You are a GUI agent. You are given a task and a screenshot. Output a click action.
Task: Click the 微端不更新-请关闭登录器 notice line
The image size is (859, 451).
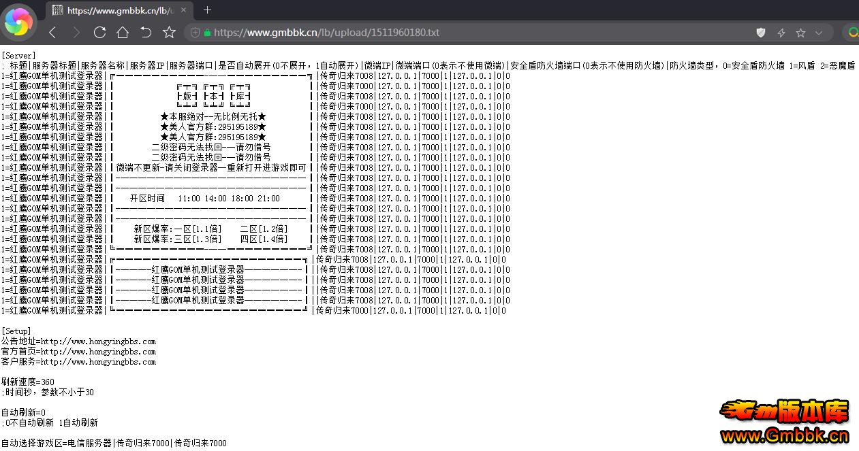[211, 168]
